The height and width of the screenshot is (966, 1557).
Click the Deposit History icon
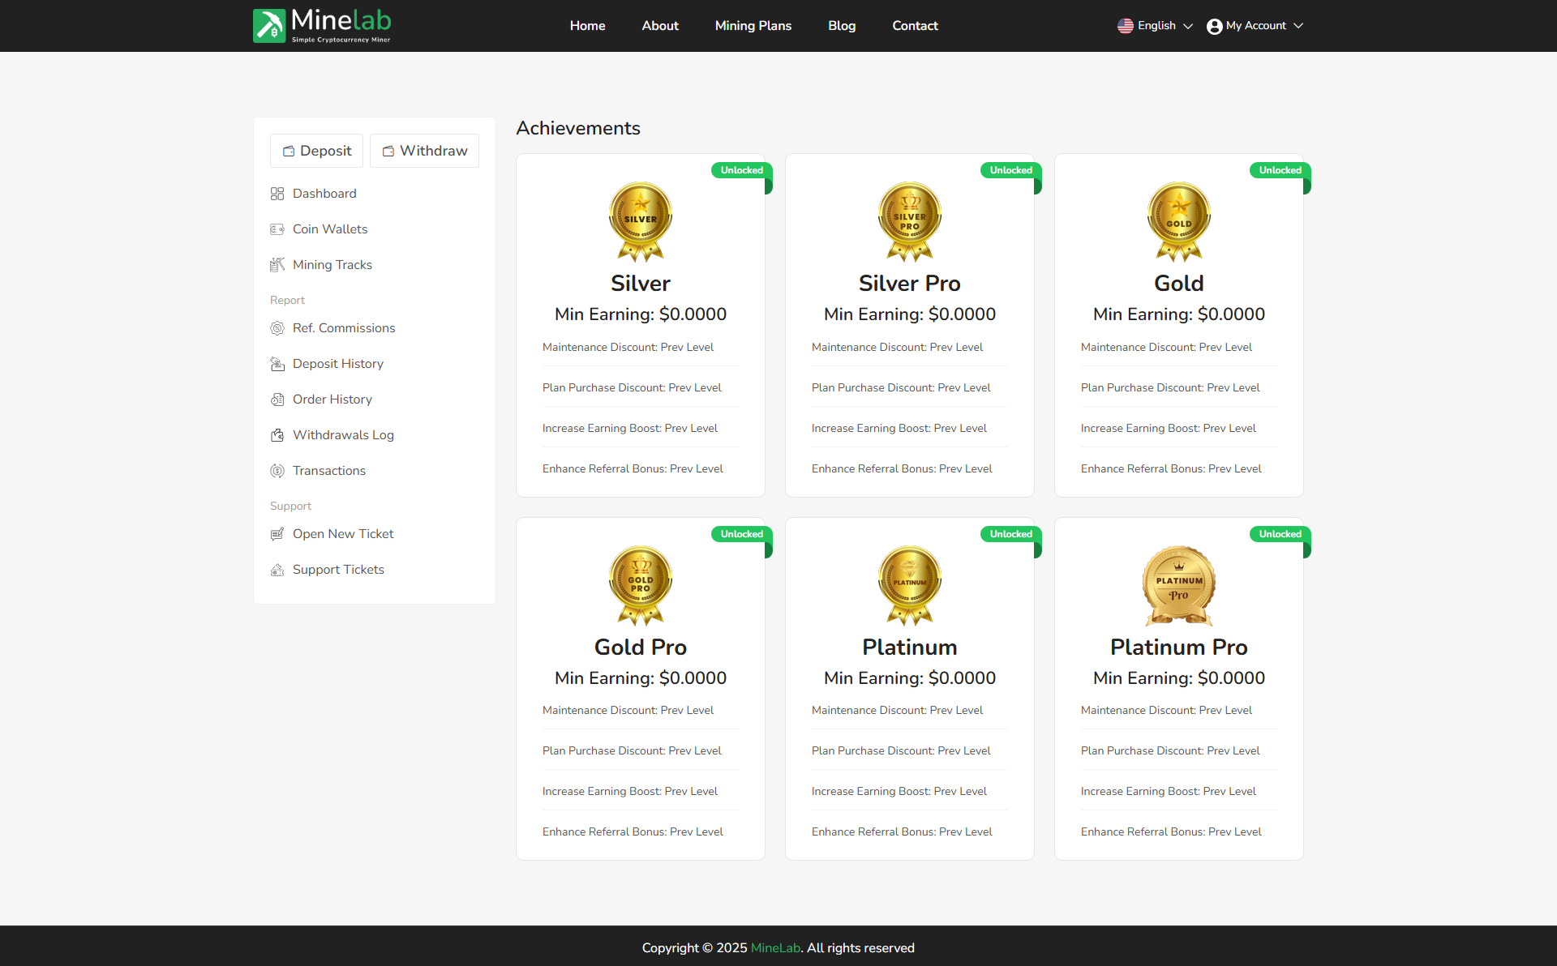click(x=277, y=364)
